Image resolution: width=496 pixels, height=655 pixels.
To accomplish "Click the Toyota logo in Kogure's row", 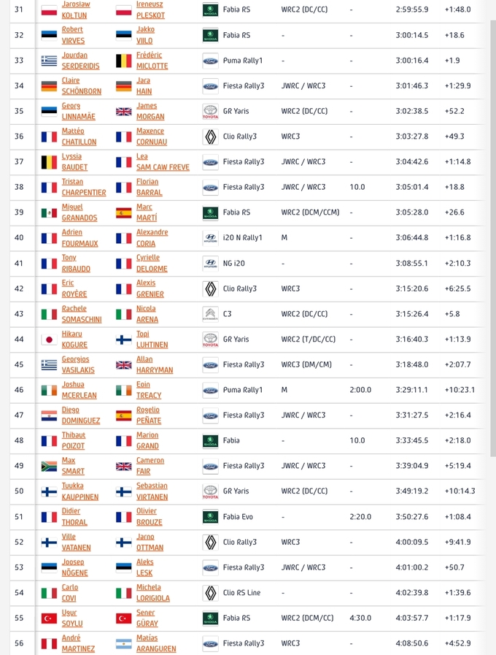I will (211, 340).
